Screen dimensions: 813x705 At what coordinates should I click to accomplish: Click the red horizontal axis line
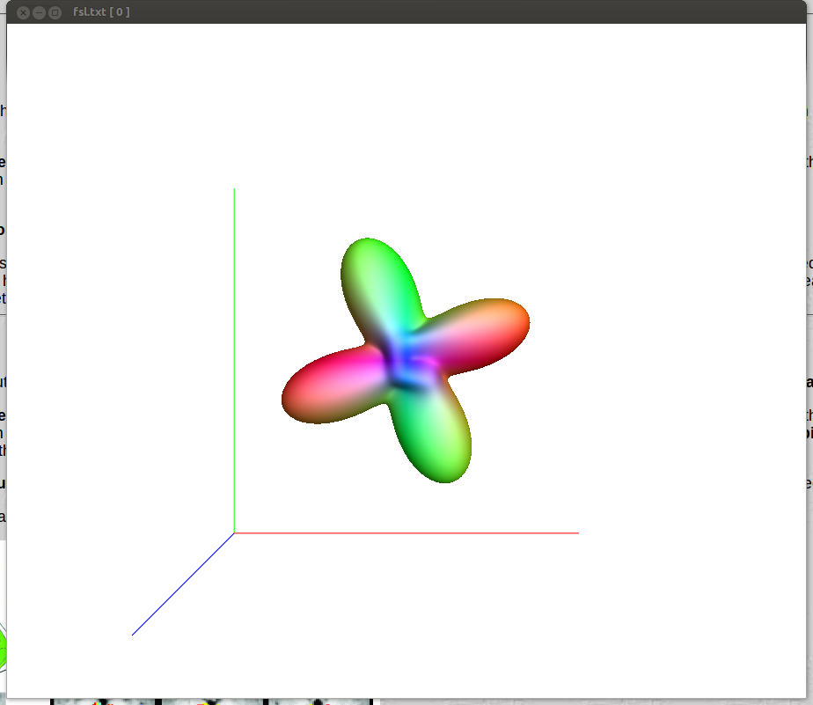[x=405, y=532]
